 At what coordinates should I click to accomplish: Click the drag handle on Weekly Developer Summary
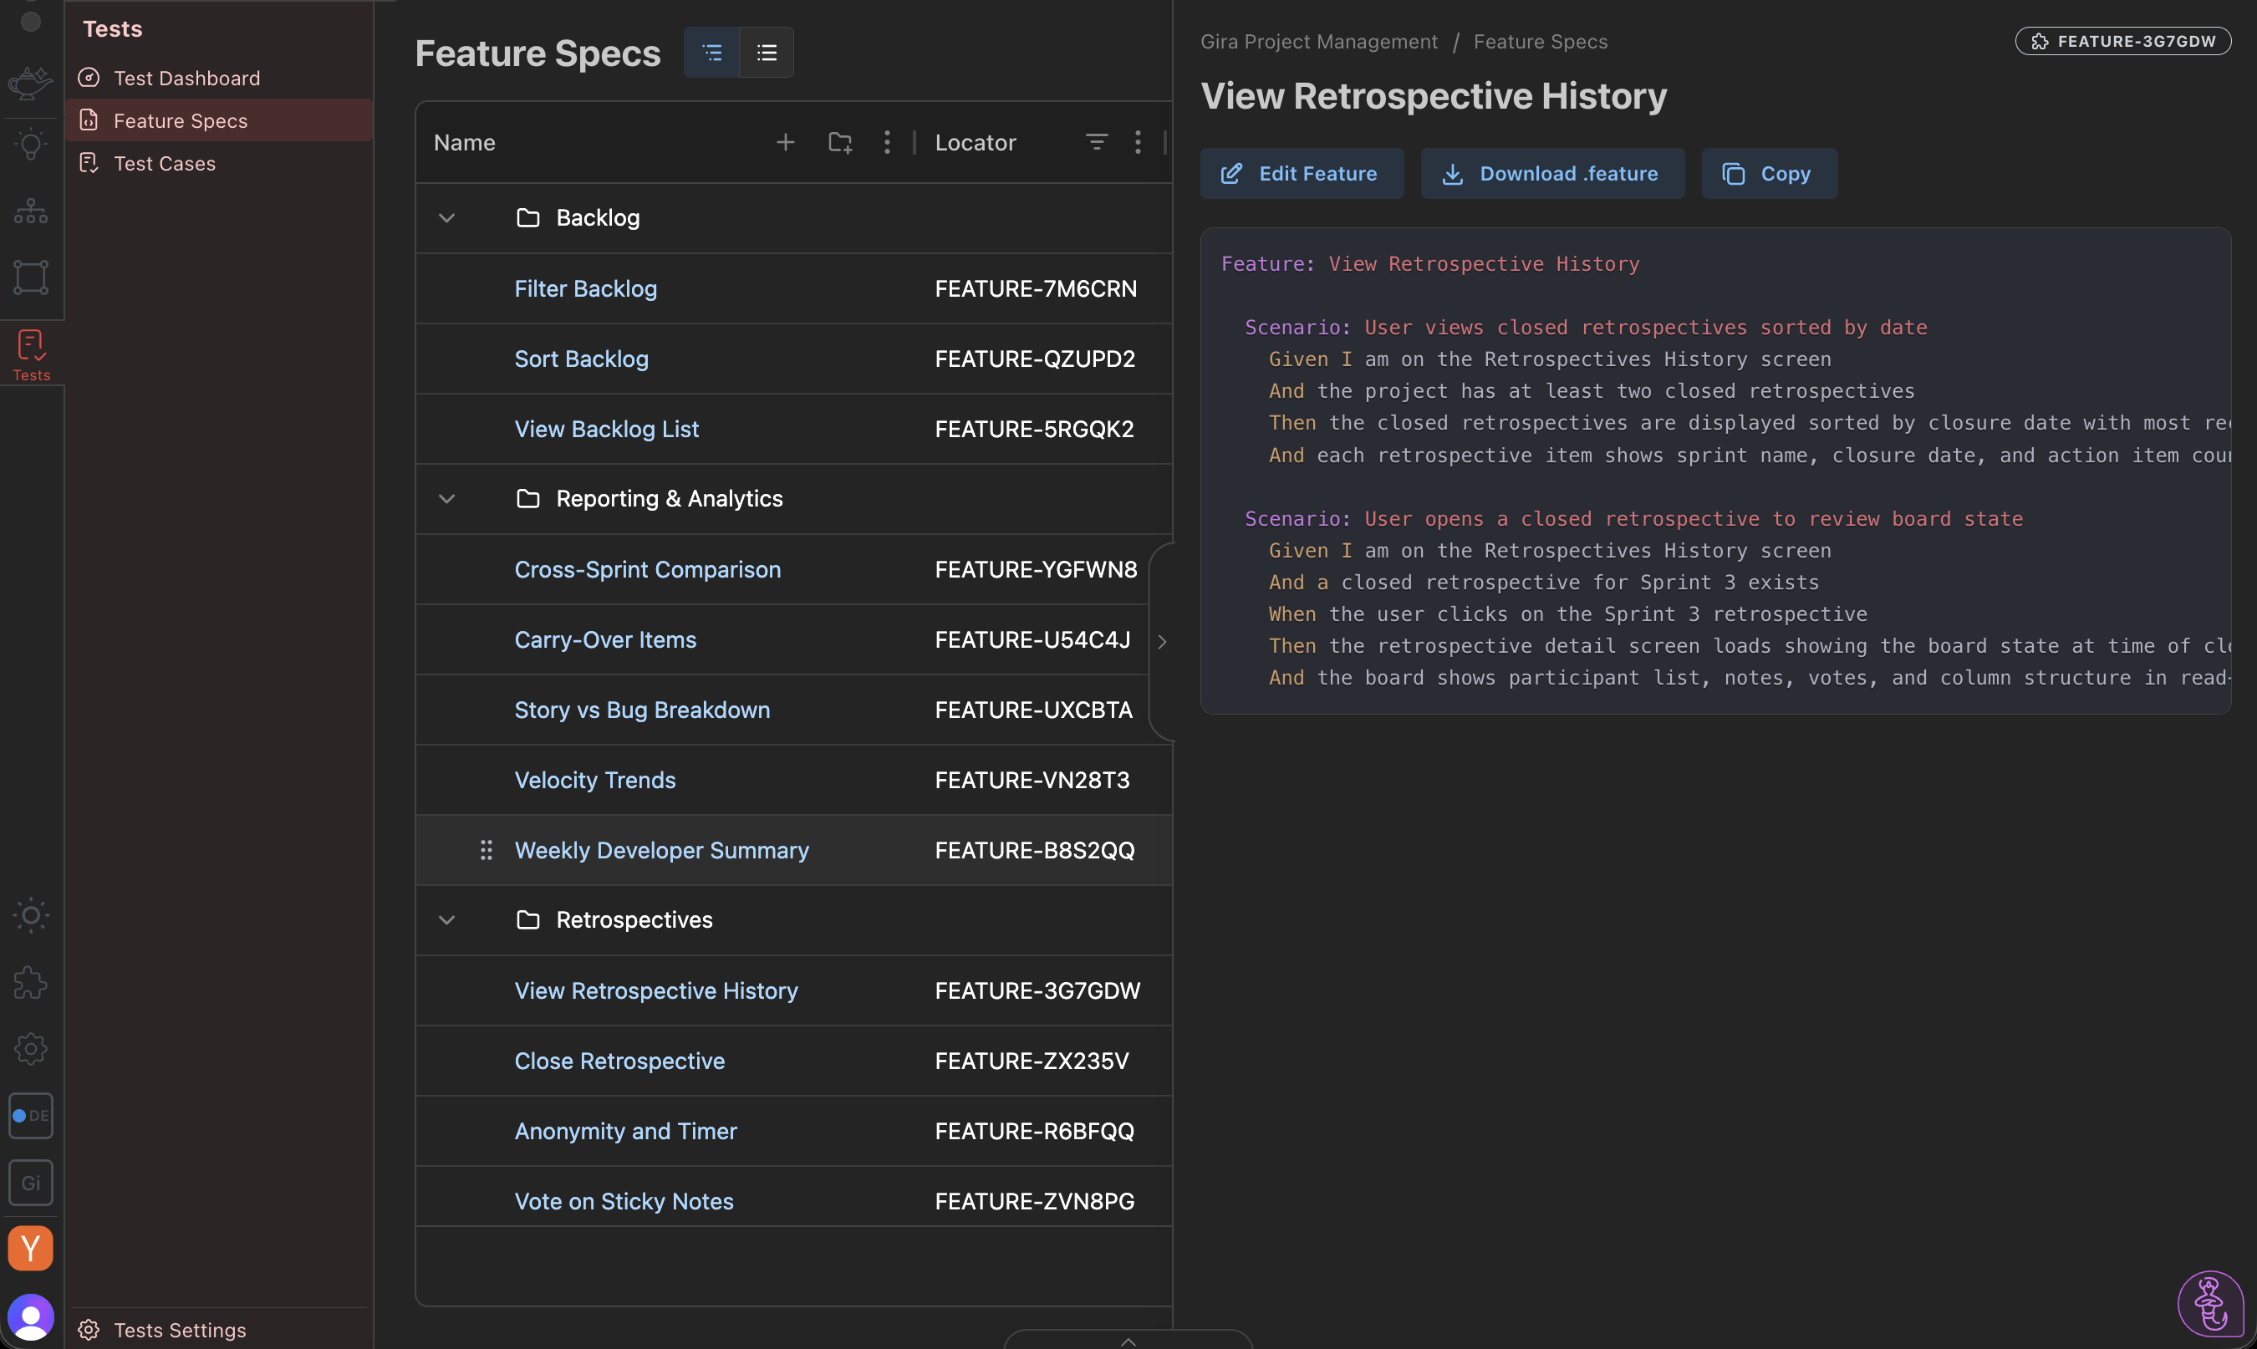tap(487, 850)
